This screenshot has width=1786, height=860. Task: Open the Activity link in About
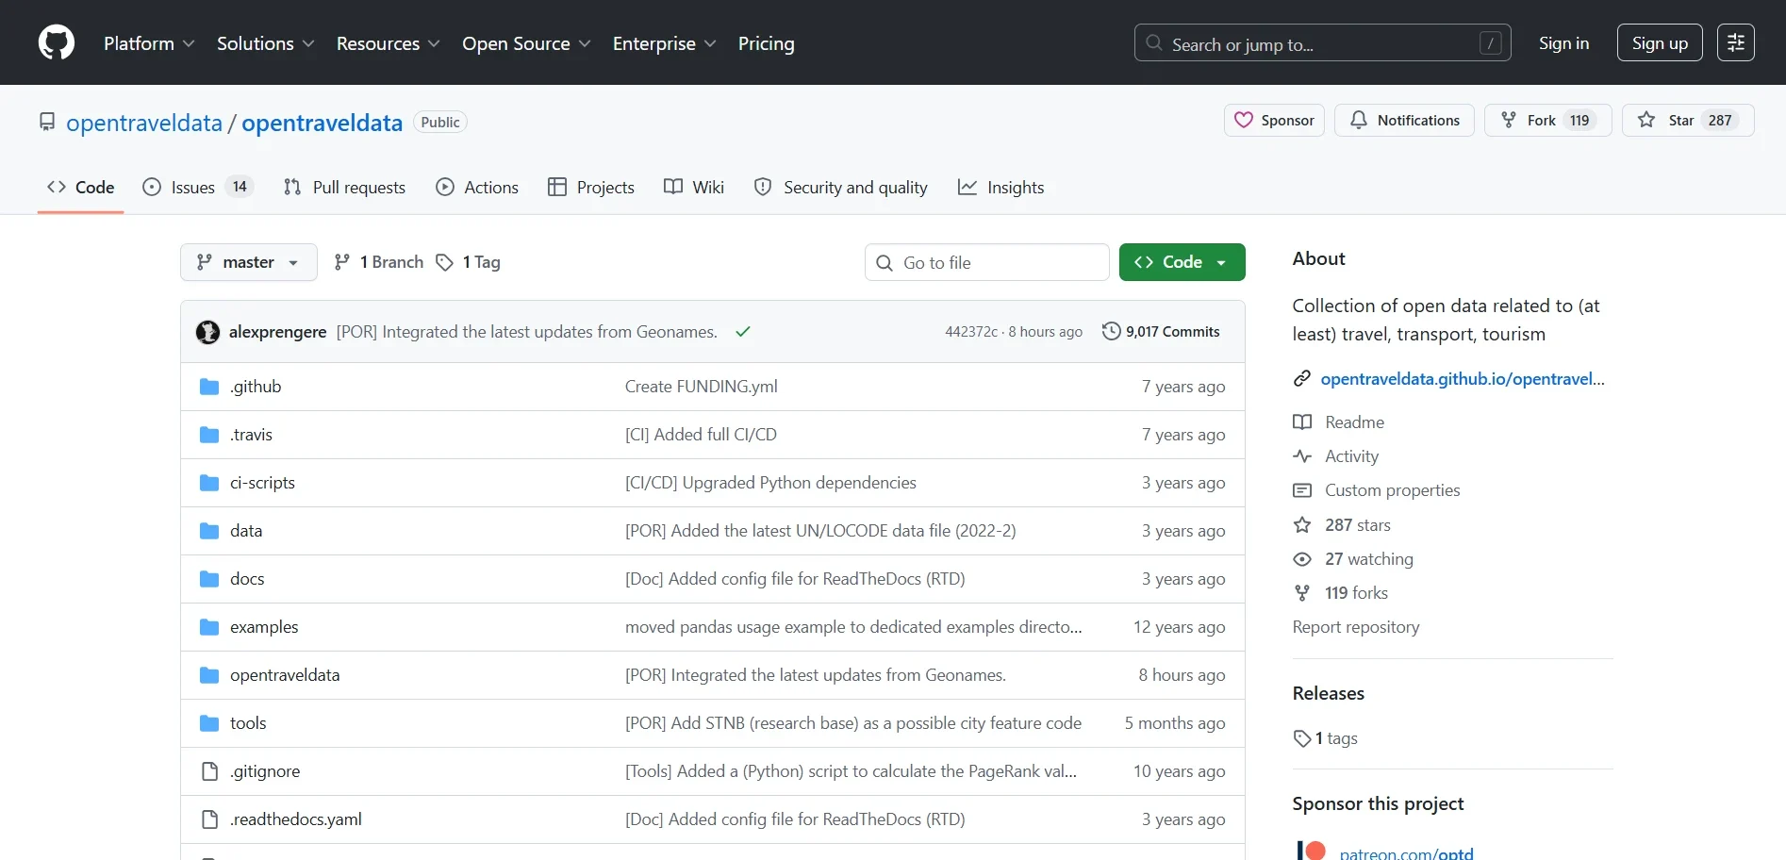[x=1336, y=456]
